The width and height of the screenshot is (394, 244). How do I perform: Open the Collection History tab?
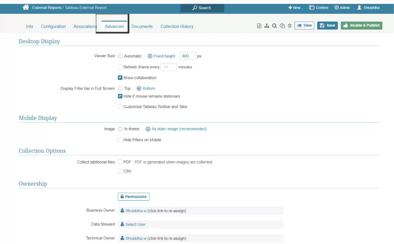pyautogui.click(x=177, y=26)
